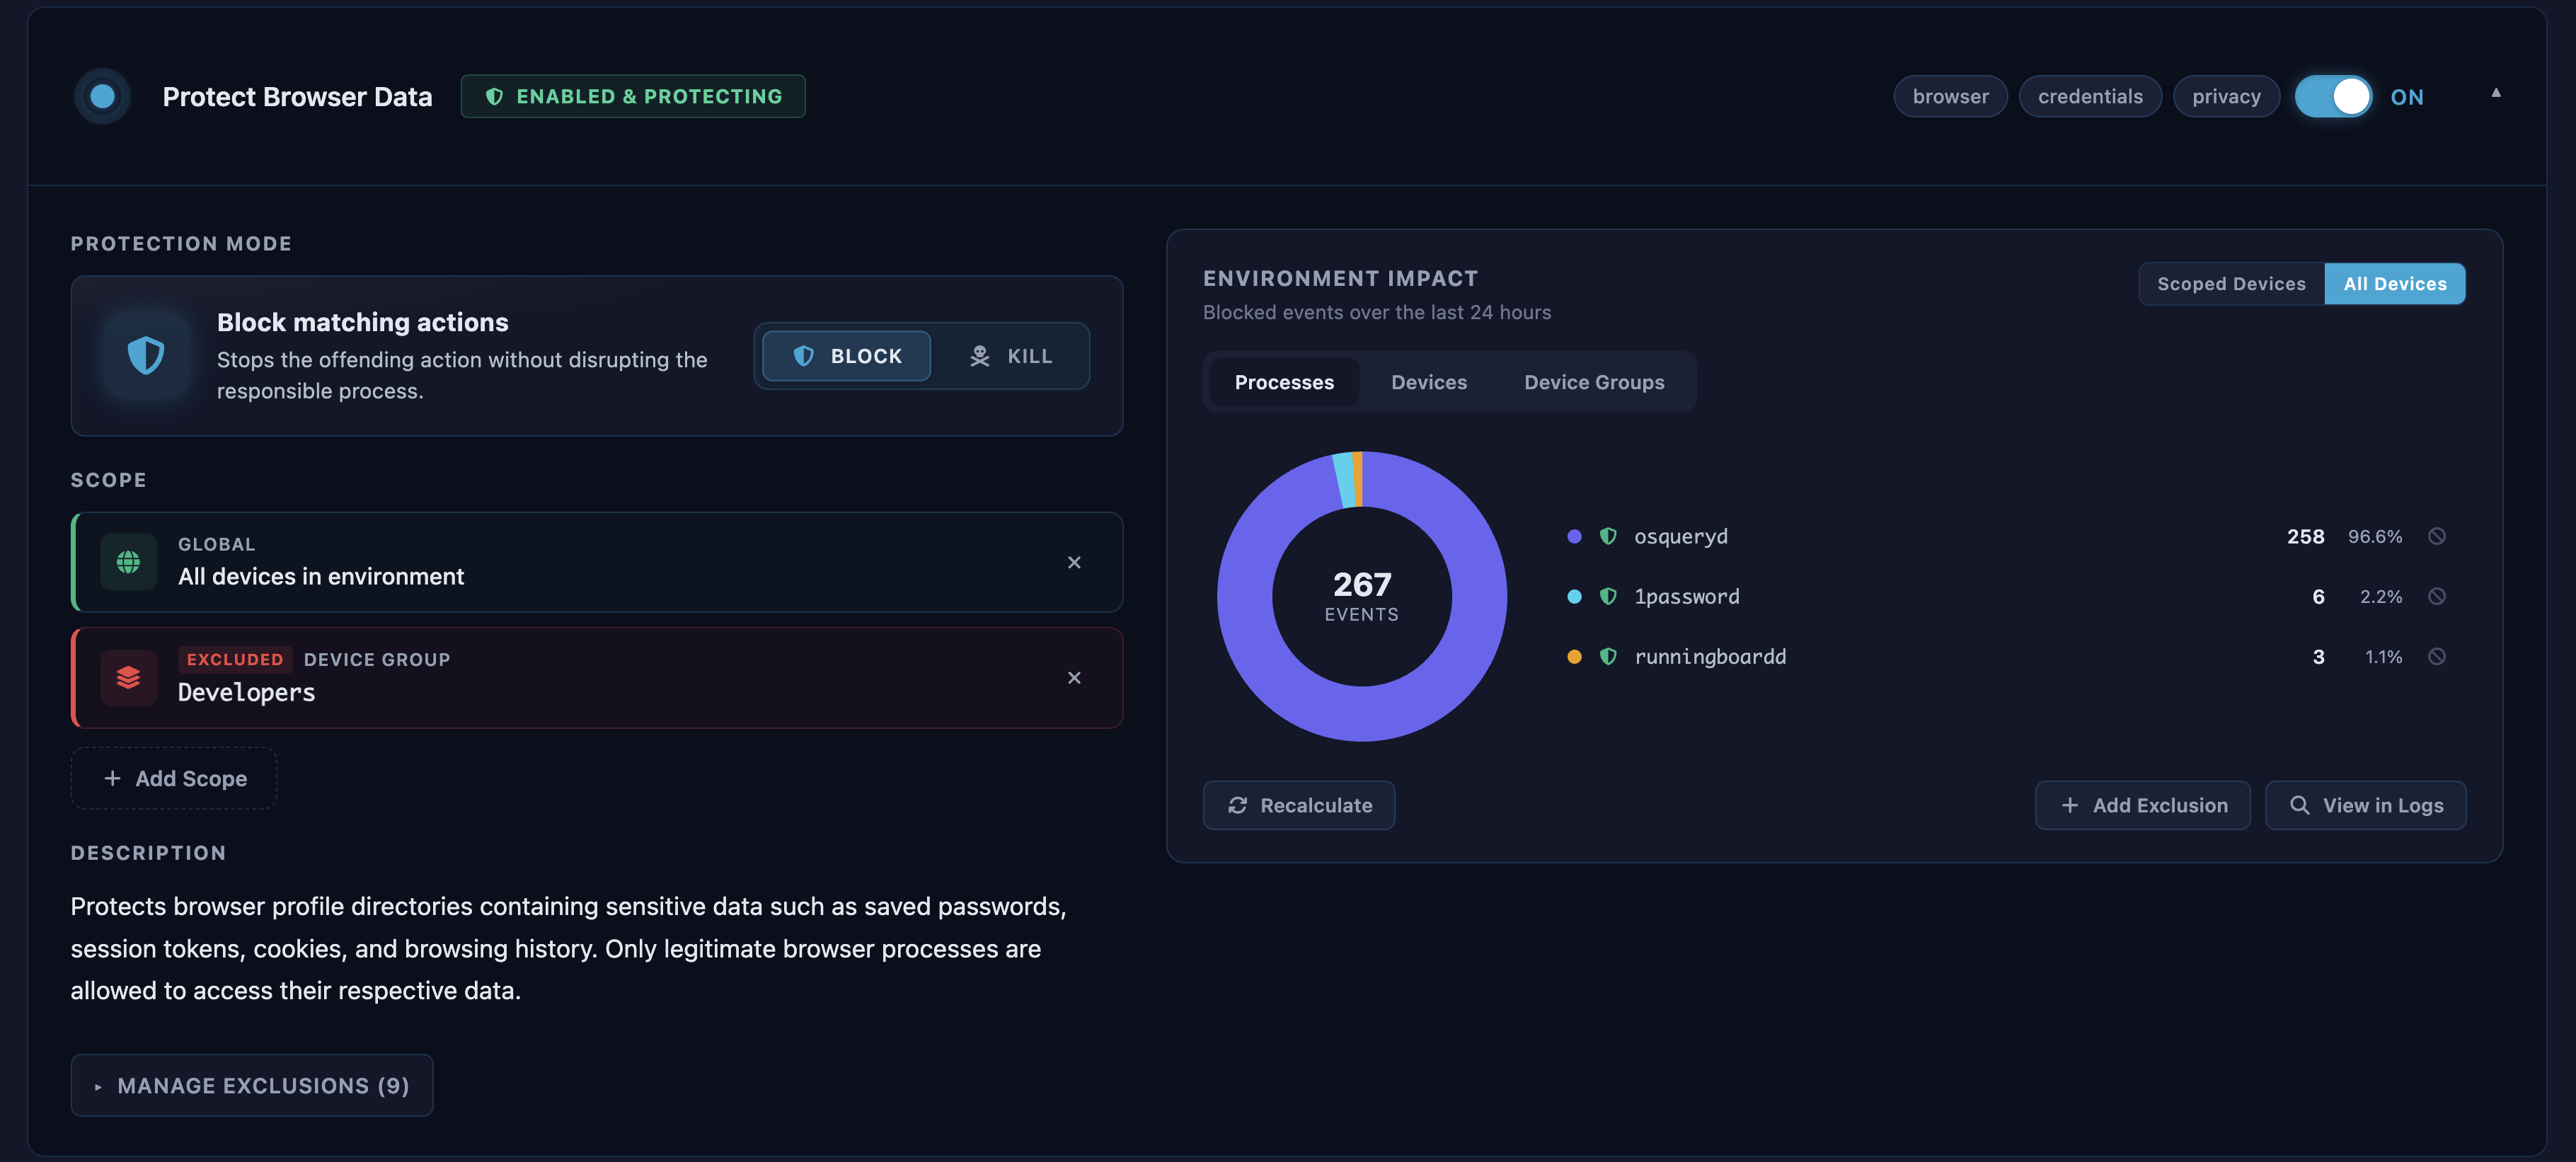The image size is (2576, 1162).
Task: Toggle the Protect Browser Data policy switch
Action: point(2333,96)
